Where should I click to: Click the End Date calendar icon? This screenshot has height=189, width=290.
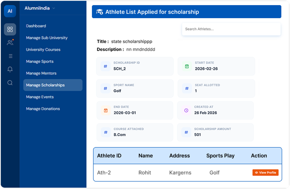pos(105,110)
